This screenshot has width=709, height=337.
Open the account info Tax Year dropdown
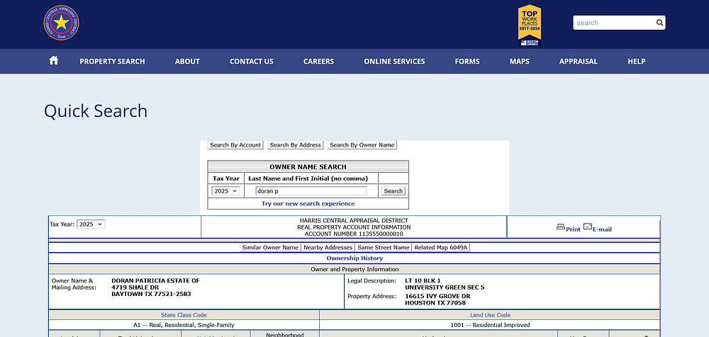click(91, 224)
